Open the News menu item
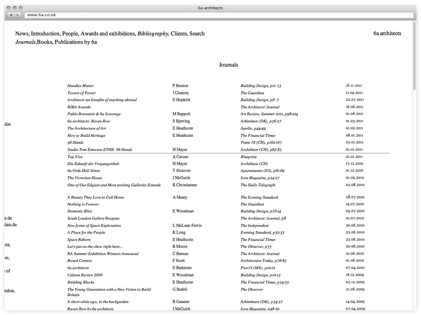This screenshot has height=315, width=421. pyautogui.click(x=22, y=34)
